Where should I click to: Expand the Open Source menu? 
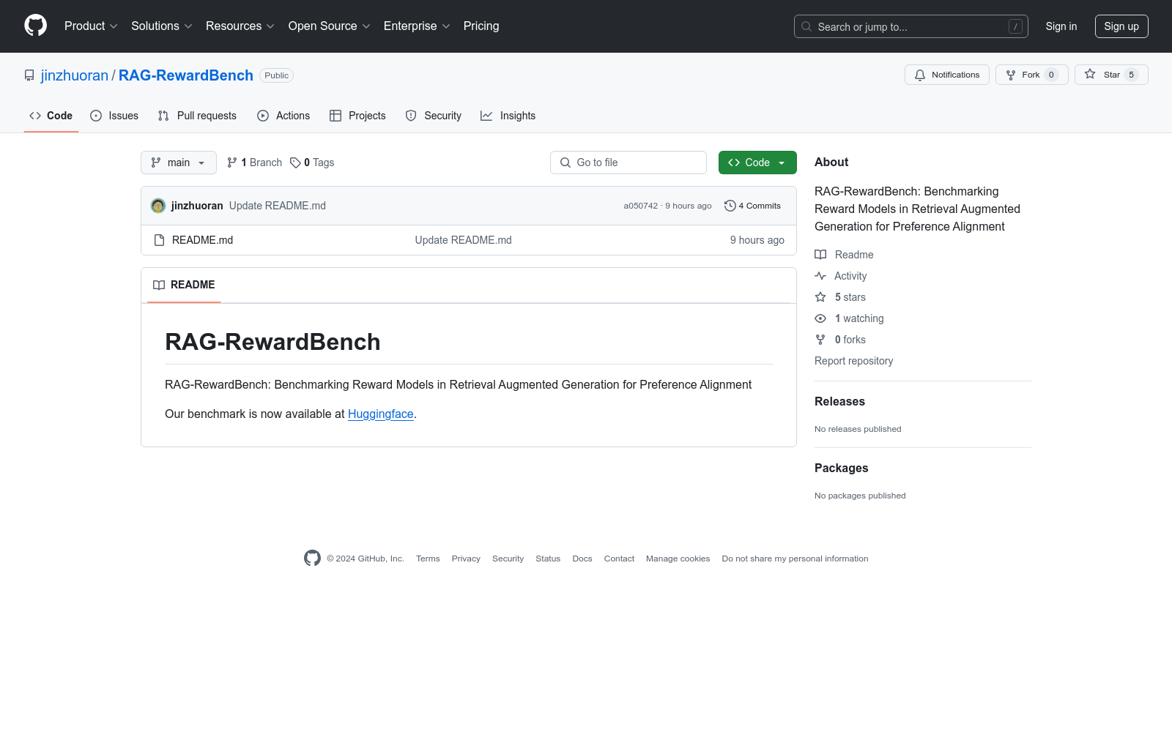(330, 26)
